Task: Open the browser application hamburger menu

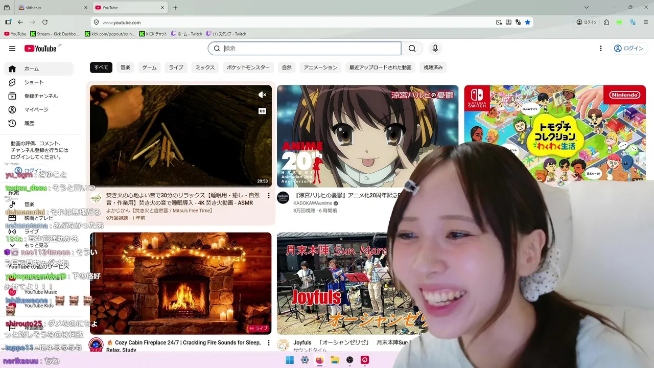Action: pos(646,22)
